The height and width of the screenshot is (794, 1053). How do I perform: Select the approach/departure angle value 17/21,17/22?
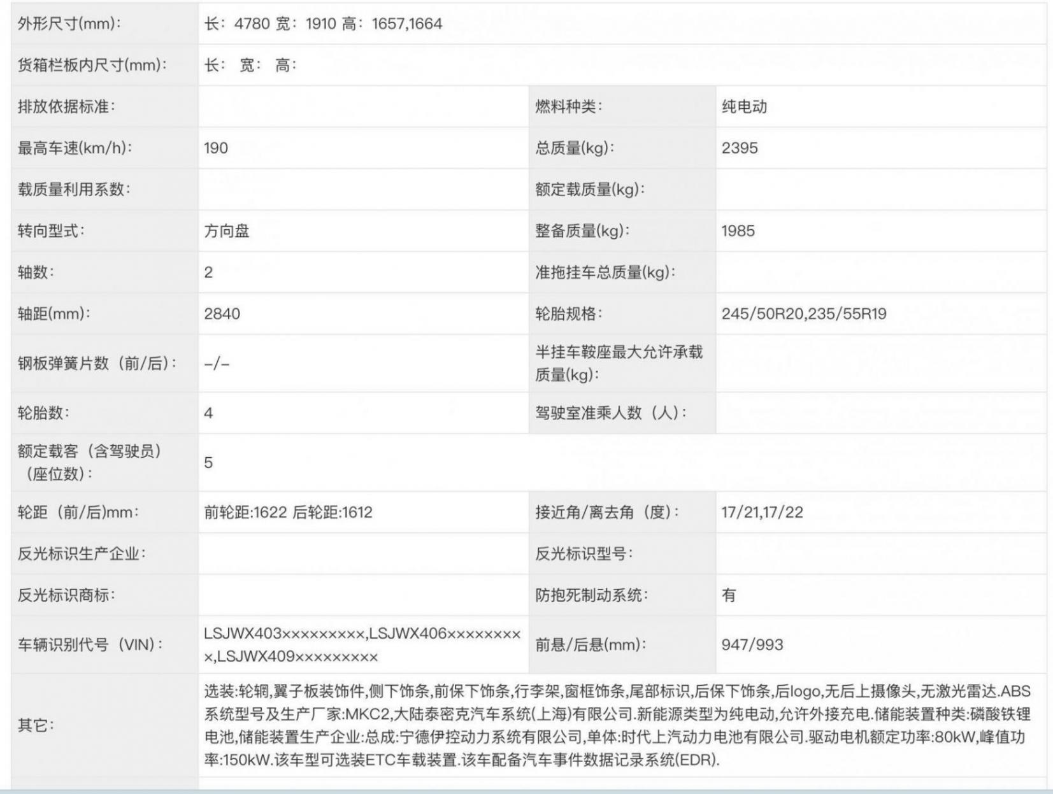pos(762,512)
